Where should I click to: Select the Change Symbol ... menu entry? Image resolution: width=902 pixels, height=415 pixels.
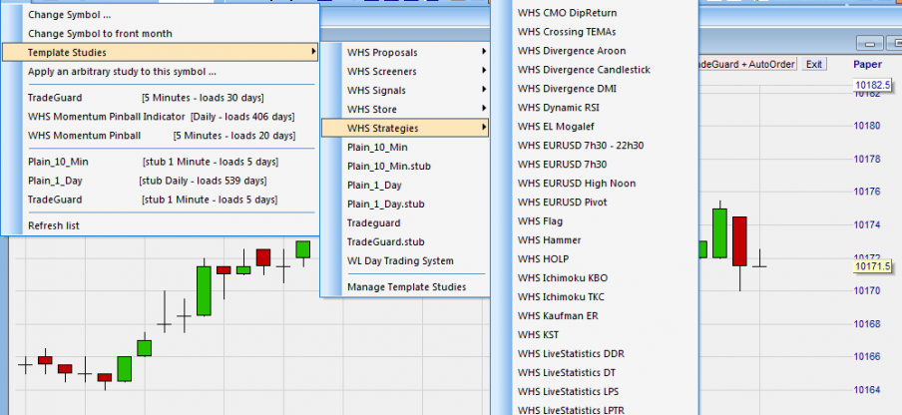tap(160, 15)
